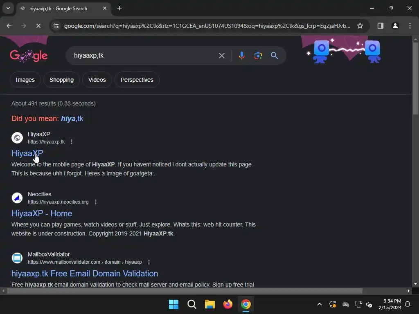
Task: Click the Google Valentine doodle logo
Action: pyautogui.click(x=29, y=56)
